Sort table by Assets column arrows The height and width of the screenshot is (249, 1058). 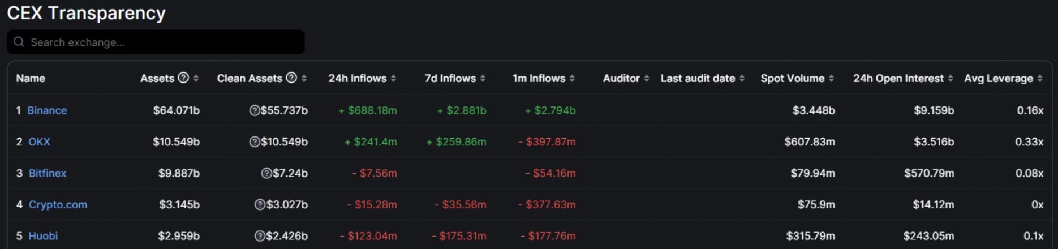click(196, 78)
